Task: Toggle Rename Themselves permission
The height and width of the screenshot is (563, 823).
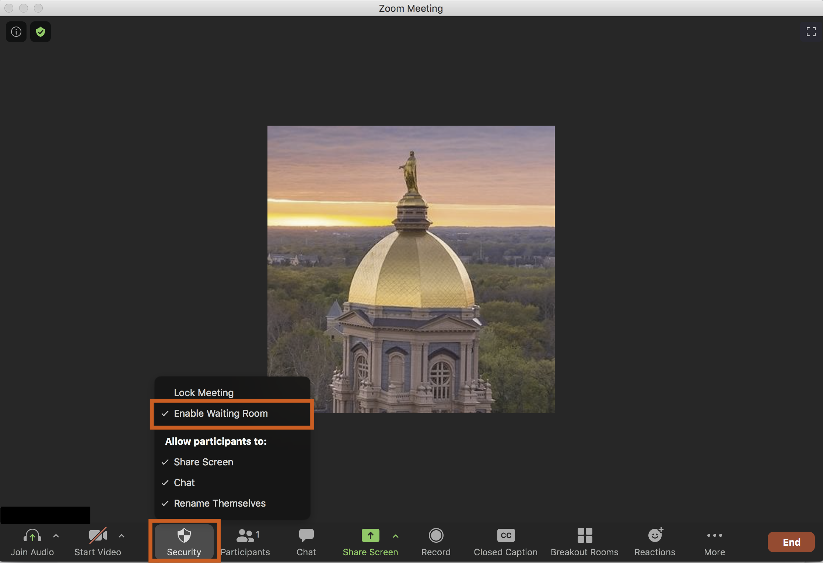Action: [x=232, y=503]
